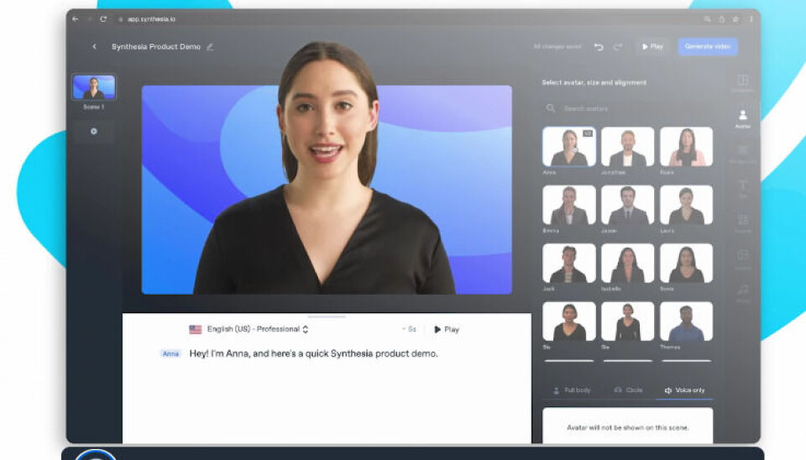
Task: Click back chevron beside project title
Action: (x=94, y=46)
